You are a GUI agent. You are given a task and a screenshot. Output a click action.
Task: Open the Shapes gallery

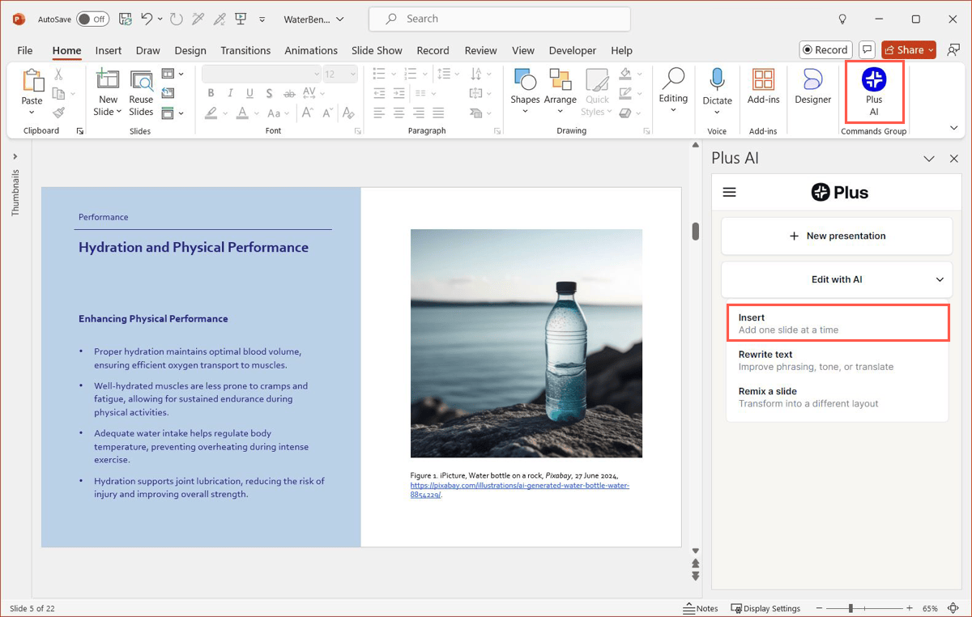pyautogui.click(x=525, y=91)
